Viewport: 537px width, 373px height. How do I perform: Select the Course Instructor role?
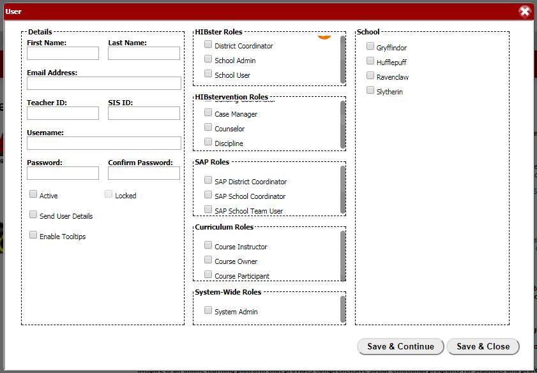208,245
